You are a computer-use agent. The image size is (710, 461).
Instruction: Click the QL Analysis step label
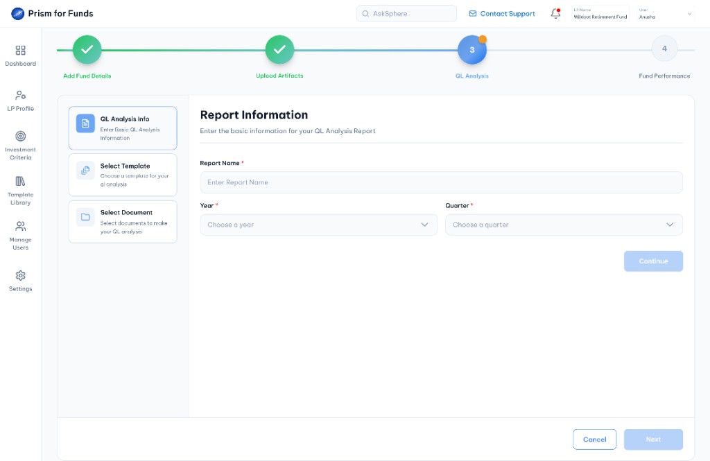[x=471, y=76]
